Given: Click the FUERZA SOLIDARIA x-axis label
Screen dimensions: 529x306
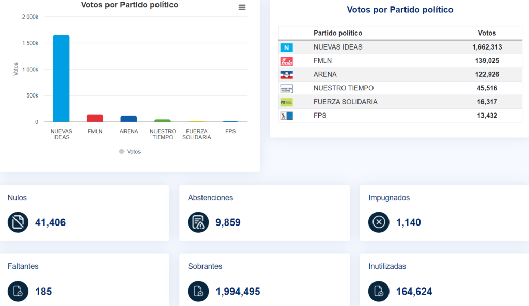Looking at the screenshot, I should point(197,134).
